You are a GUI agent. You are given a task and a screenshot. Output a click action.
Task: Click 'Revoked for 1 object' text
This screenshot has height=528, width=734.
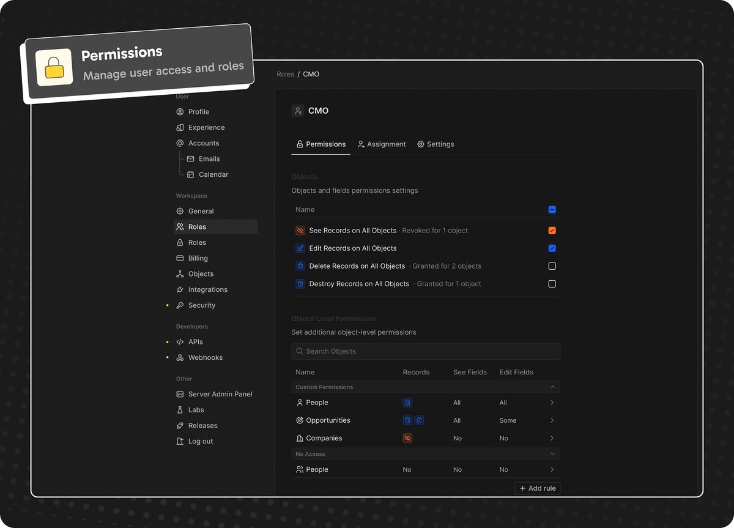click(x=435, y=231)
